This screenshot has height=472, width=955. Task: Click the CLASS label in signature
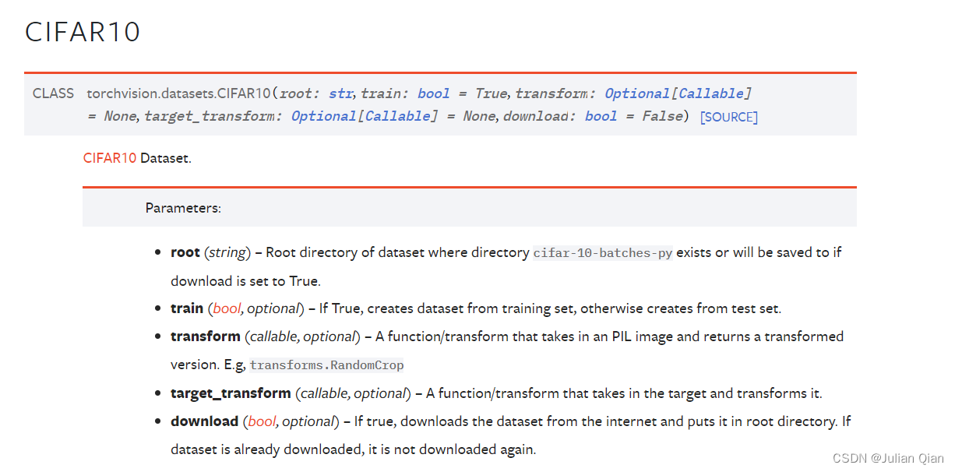53,93
